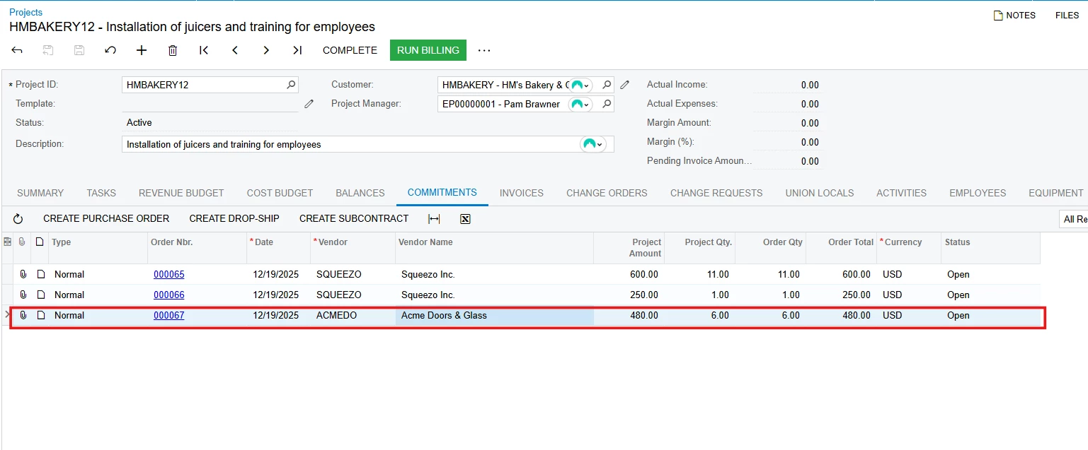Open the CHANGE ORDERS tab
Image resolution: width=1088 pixels, height=450 pixels.
(607, 193)
